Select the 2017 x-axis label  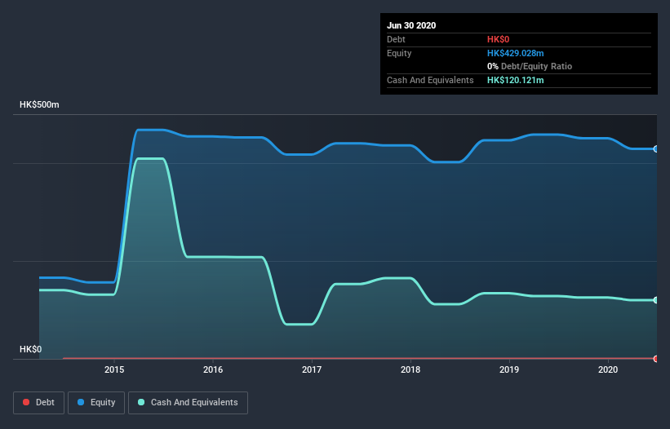click(x=312, y=369)
